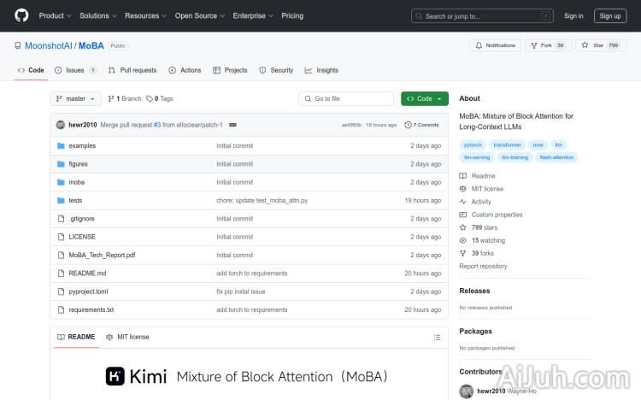The height and width of the screenshot is (400, 641).
Task: Open the green Code dropdown
Action: 424,99
